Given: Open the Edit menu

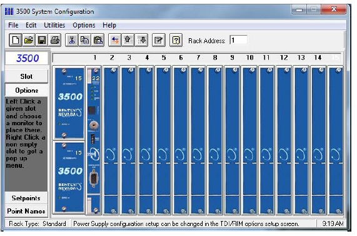Looking at the screenshot, I should coord(31,25).
